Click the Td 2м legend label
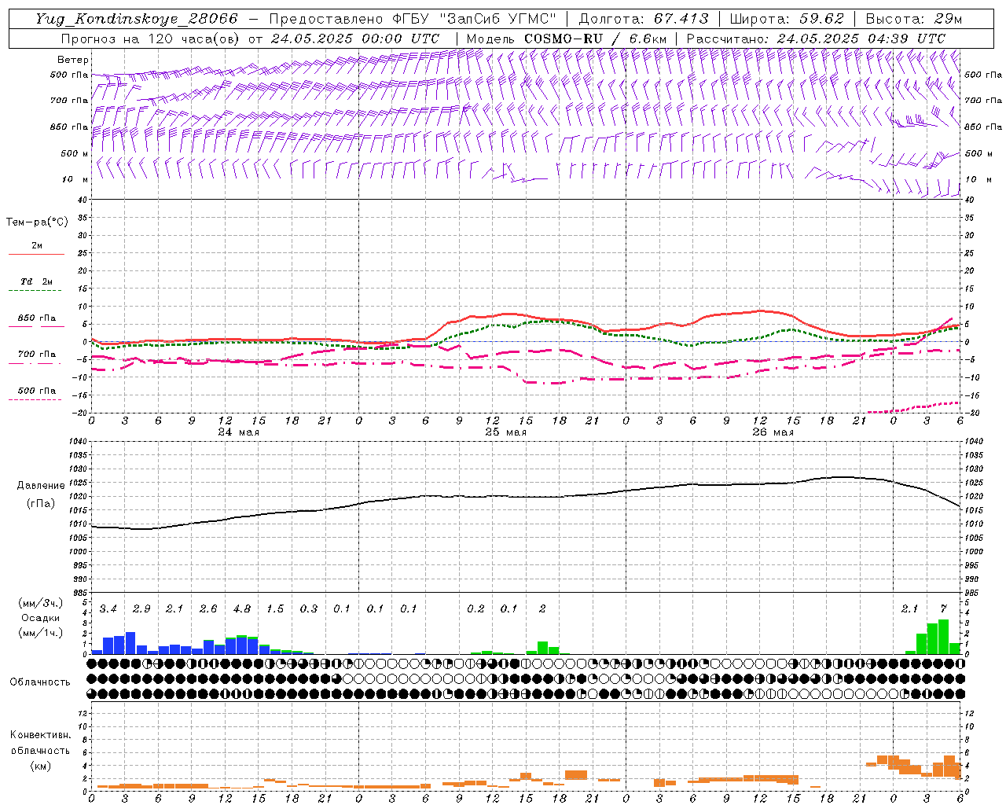 click(x=36, y=281)
